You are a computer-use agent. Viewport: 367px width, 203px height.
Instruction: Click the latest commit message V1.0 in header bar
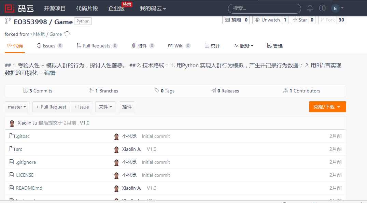coord(84,123)
